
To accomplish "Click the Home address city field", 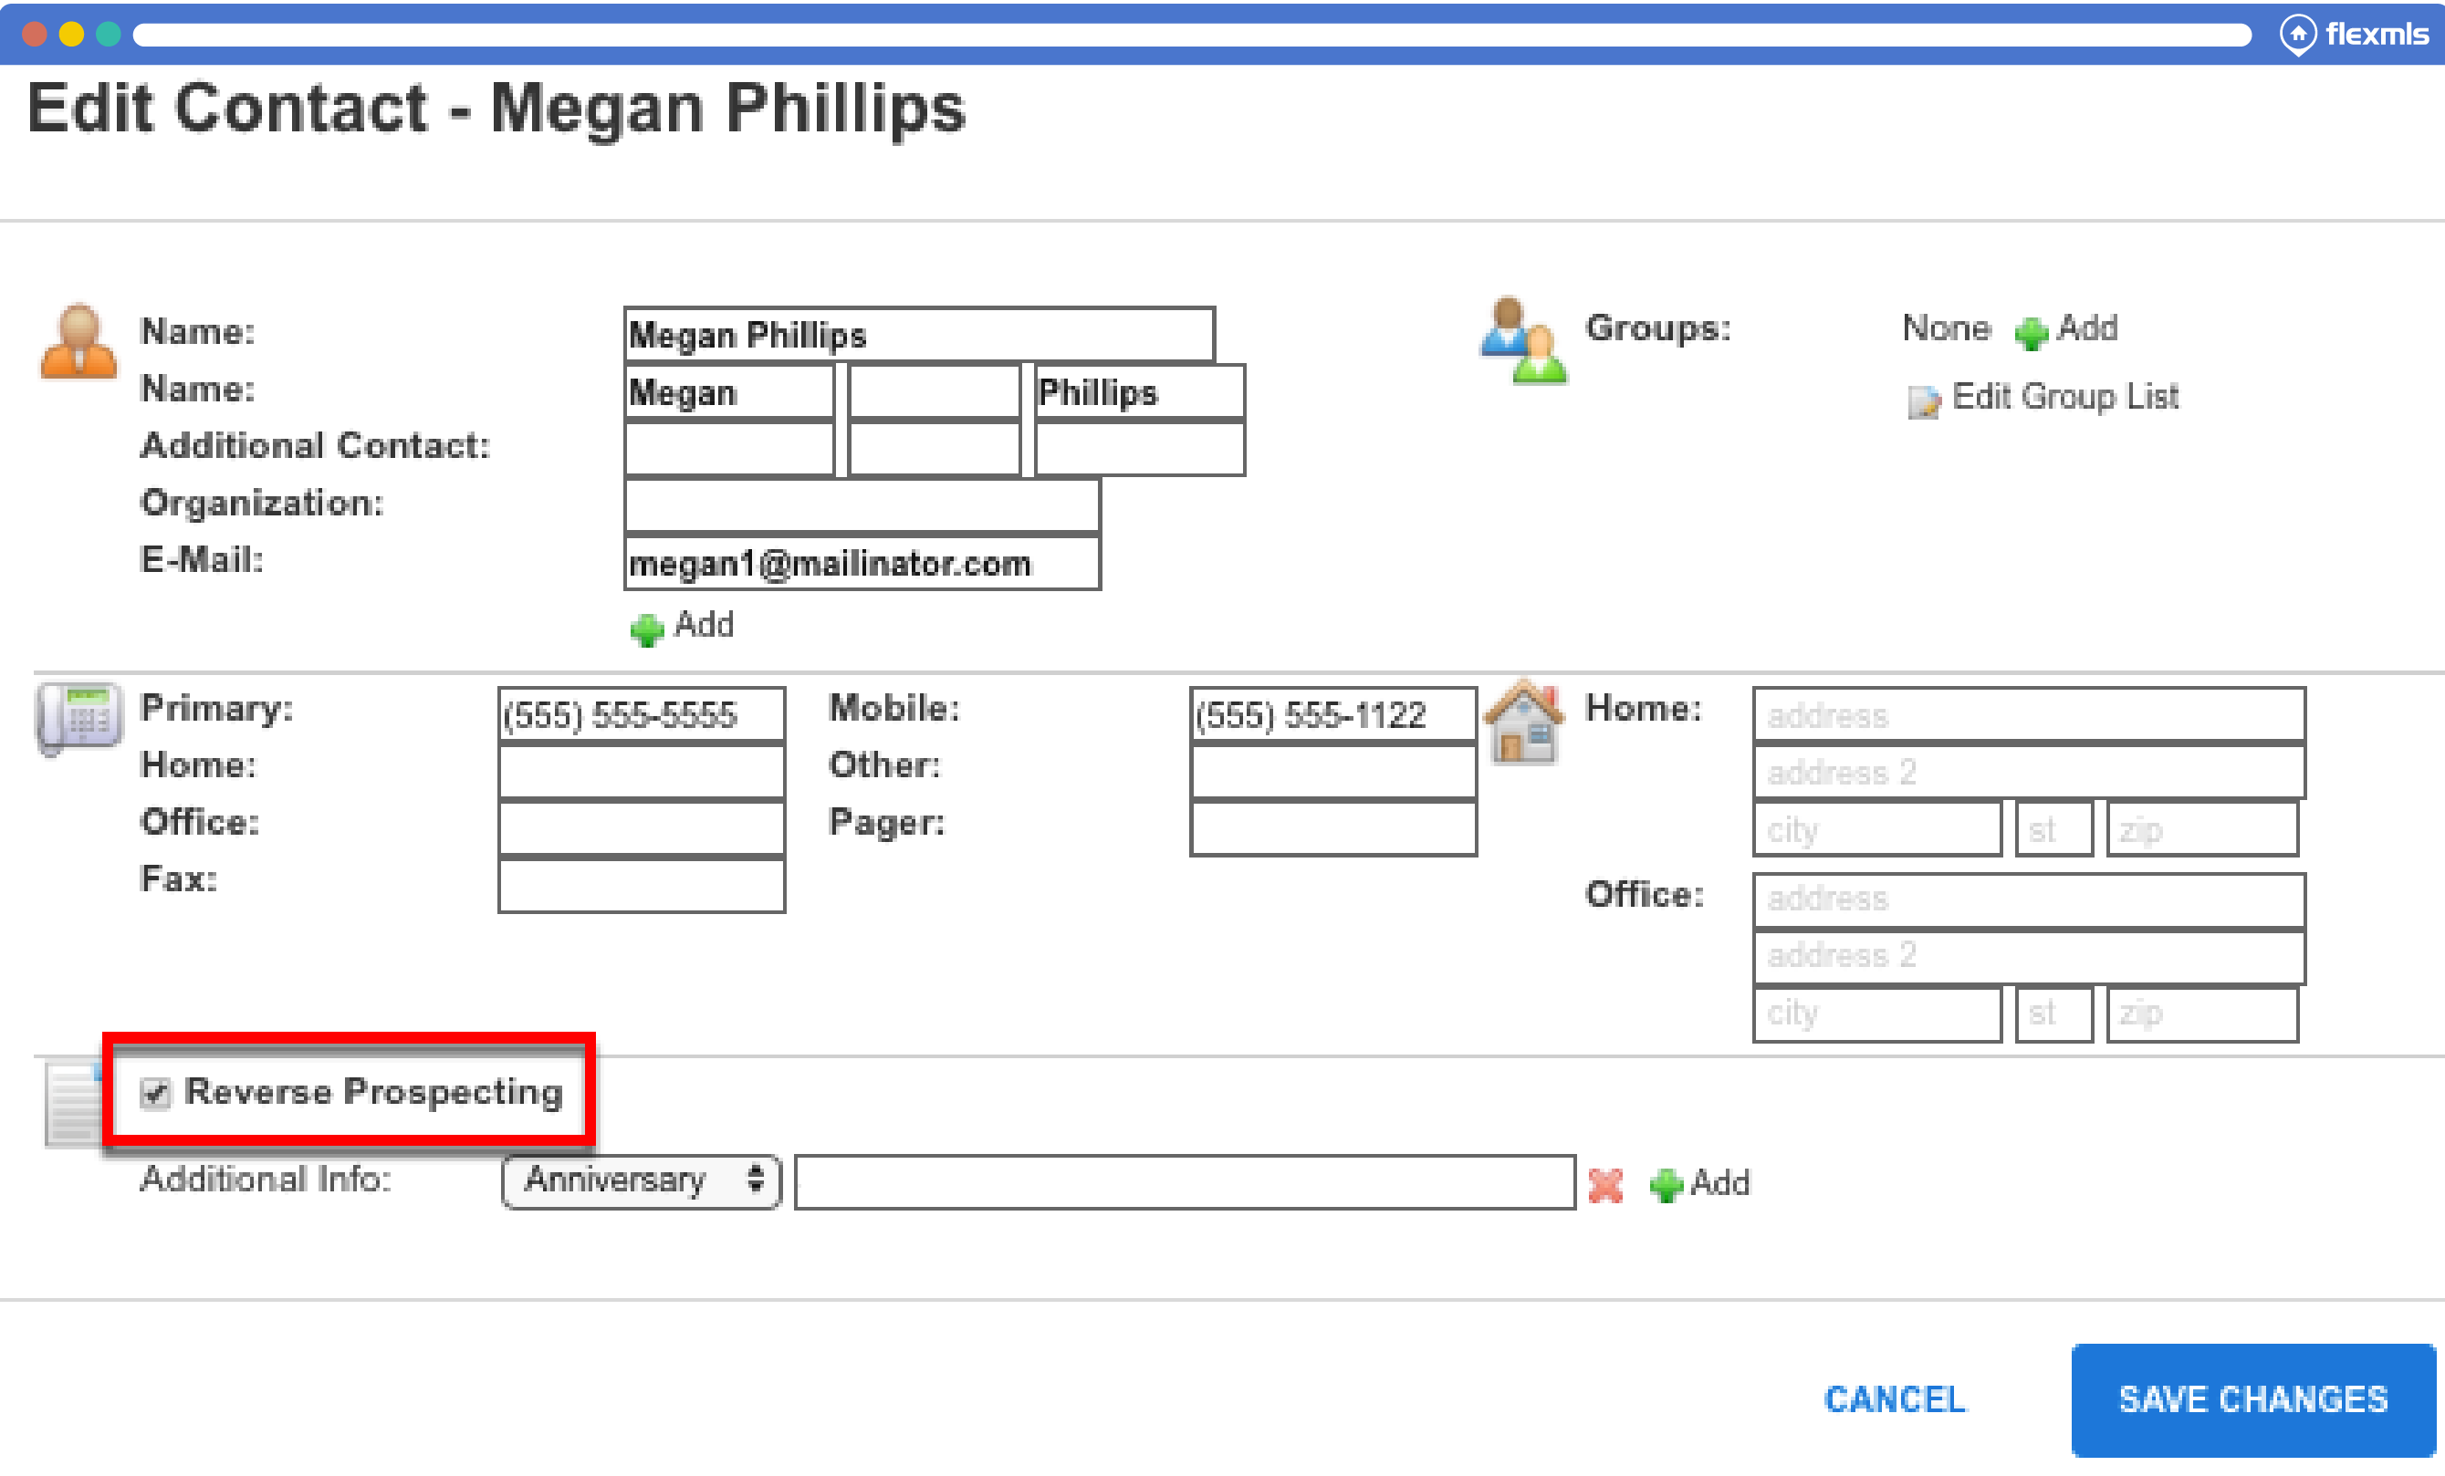I will pos(1876,829).
